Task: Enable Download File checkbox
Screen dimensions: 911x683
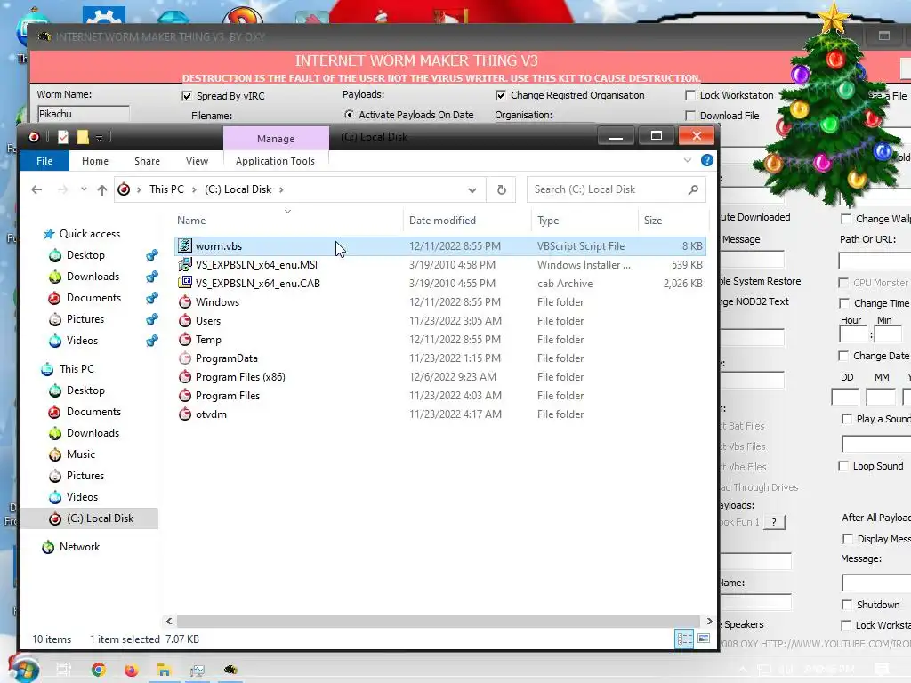Action: 690,116
